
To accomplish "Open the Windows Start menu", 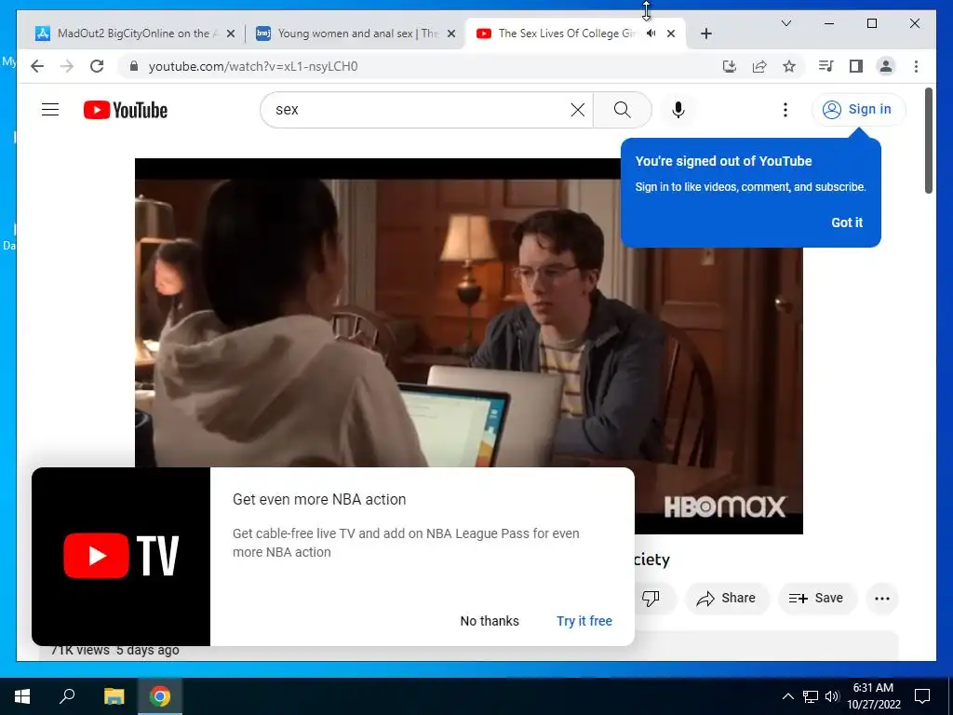I will pyautogui.click(x=22, y=696).
